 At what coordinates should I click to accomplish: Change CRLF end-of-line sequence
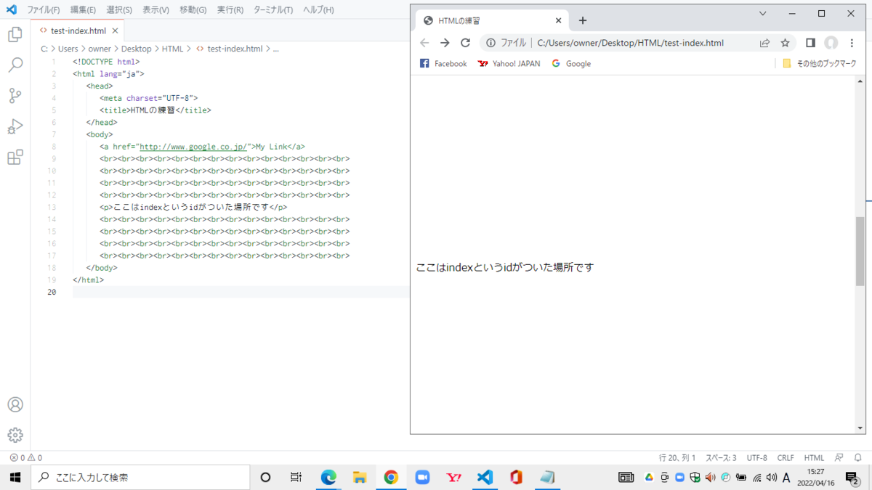pos(786,458)
